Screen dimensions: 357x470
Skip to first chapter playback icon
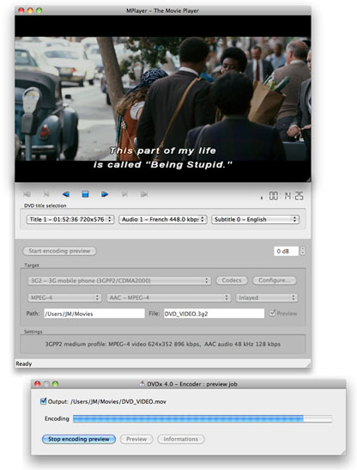27,194
